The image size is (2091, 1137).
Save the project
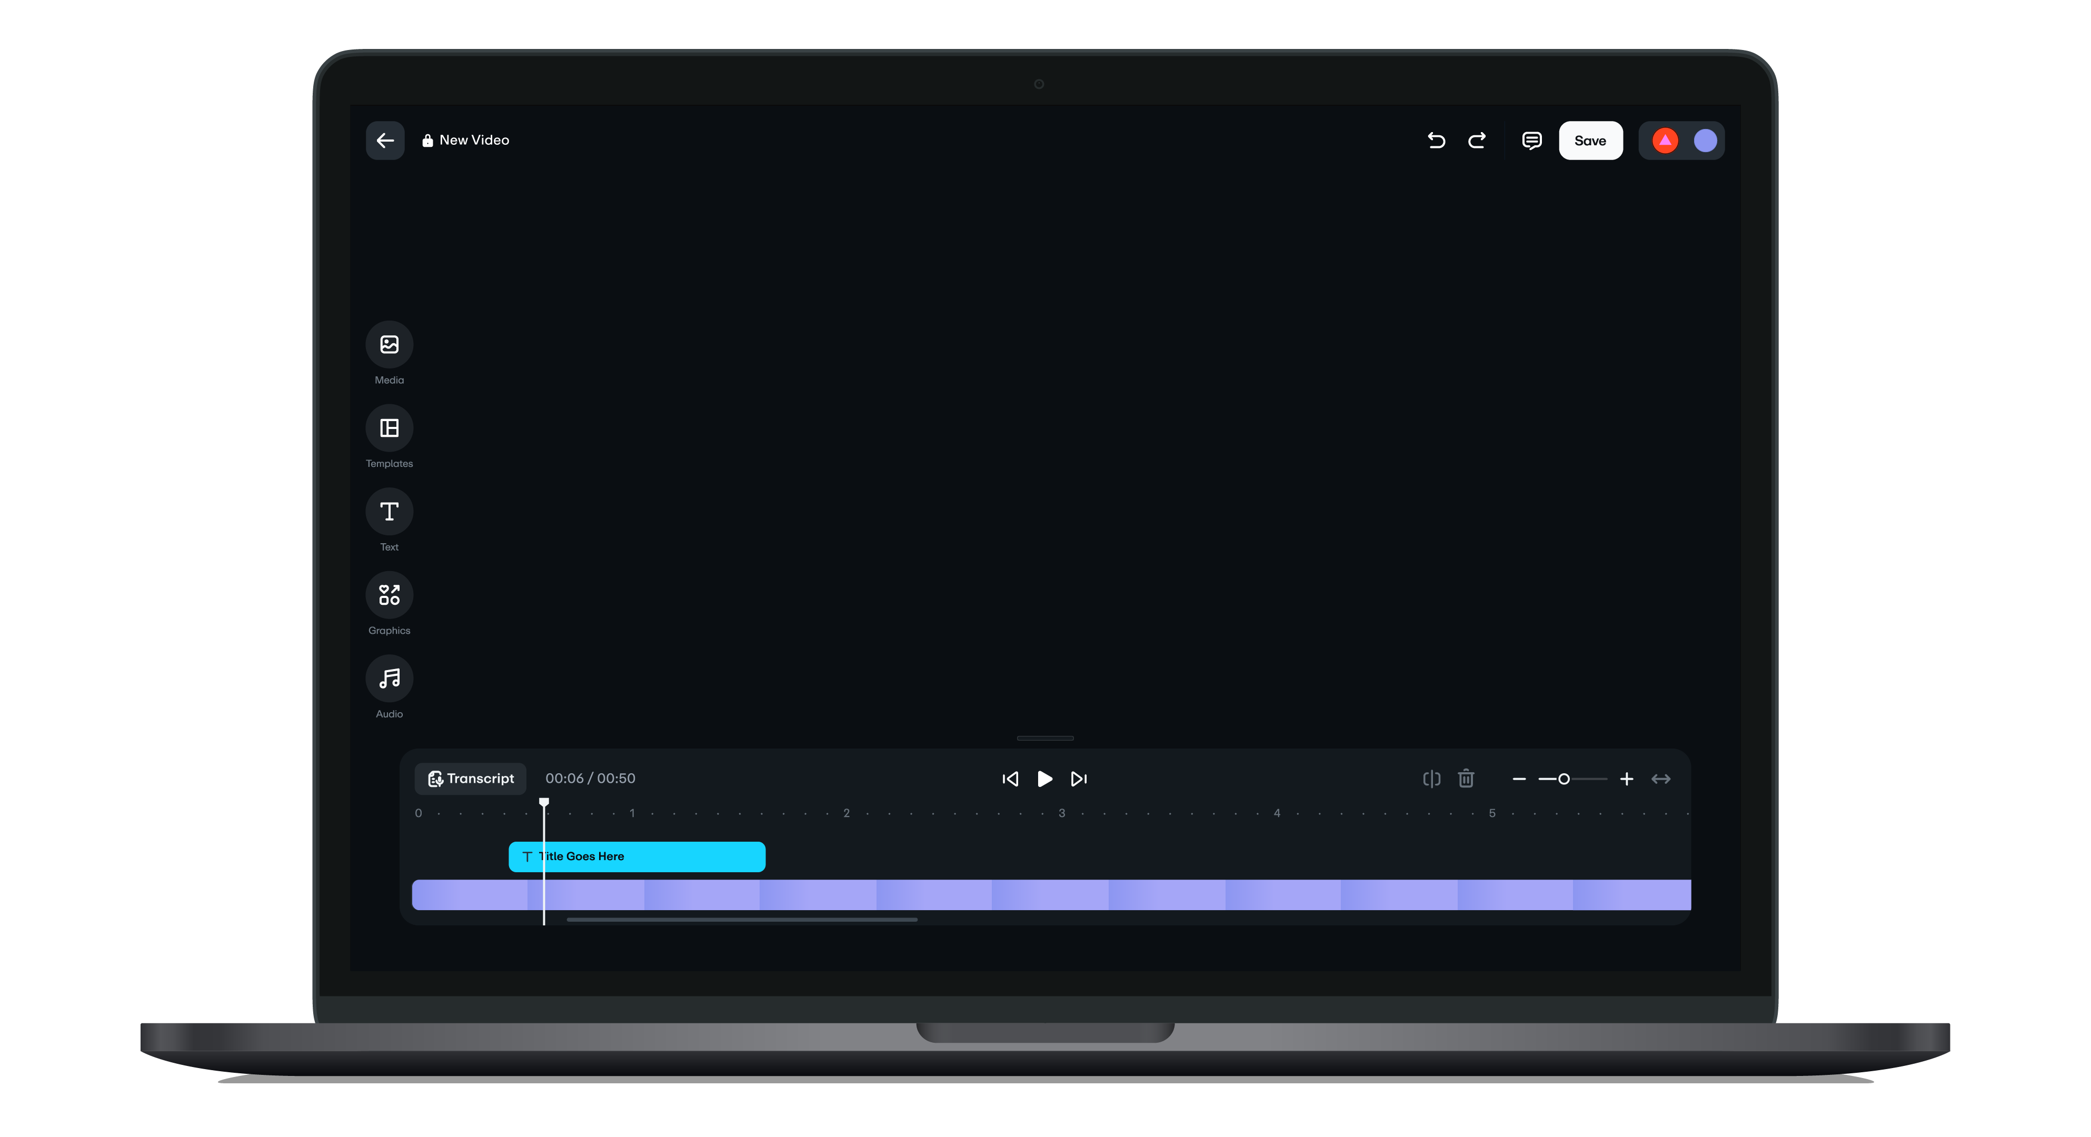[x=1590, y=141]
